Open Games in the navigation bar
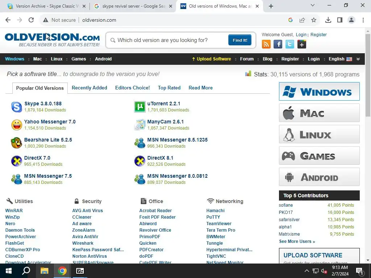This screenshot has height=278, width=371. pos(79,59)
